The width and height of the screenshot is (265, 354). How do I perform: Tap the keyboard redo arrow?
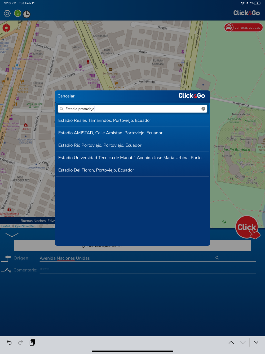21,342
